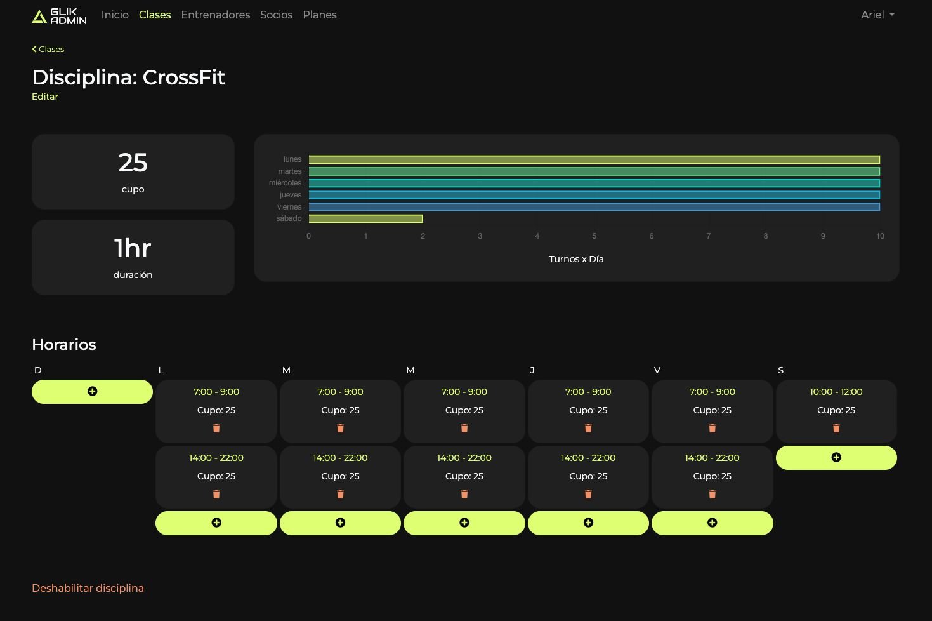Add a new schedule on Friday

click(x=712, y=523)
